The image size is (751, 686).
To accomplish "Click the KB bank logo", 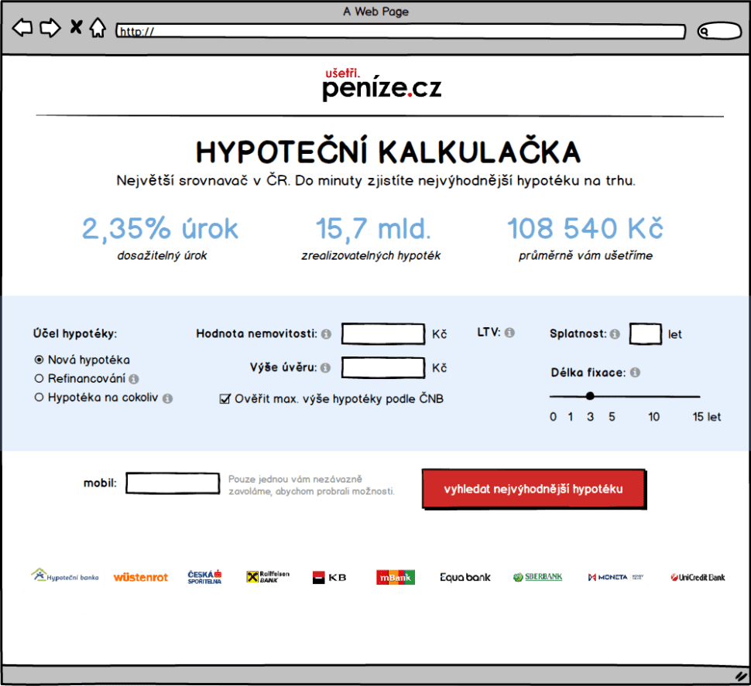I will pyautogui.click(x=329, y=578).
